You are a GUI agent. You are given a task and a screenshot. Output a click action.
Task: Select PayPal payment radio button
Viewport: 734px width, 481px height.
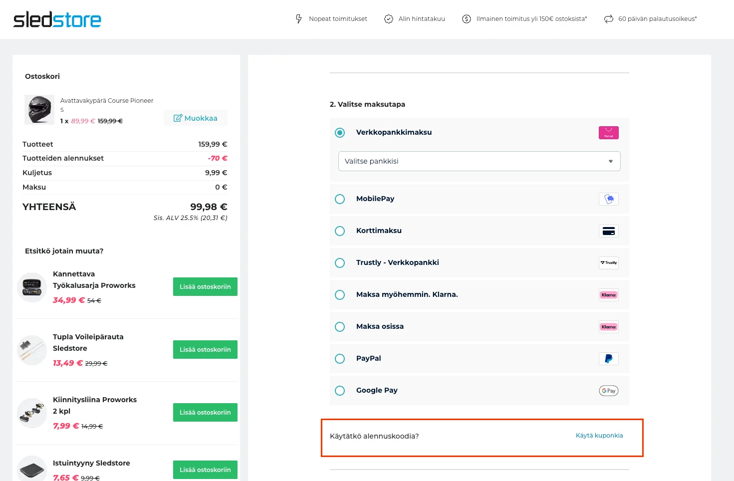pyautogui.click(x=340, y=359)
